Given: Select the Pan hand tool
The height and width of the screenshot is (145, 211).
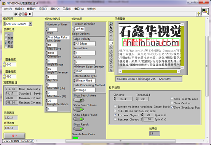Looking at the screenshot, I should [111, 31].
